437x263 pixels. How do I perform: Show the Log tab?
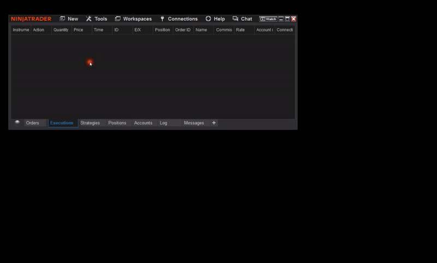(x=164, y=123)
